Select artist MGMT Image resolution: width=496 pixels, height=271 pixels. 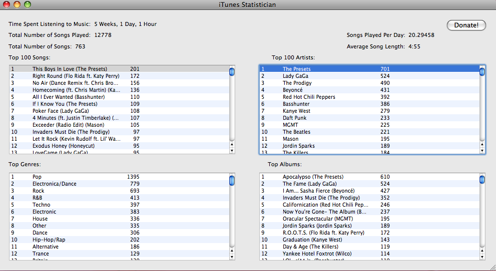pyautogui.click(x=369, y=125)
